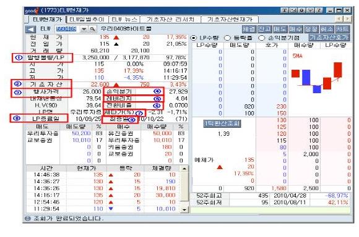Select the 손익분기점 radio button
This screenshot has height=237, width=359.
tap(261, 38)
